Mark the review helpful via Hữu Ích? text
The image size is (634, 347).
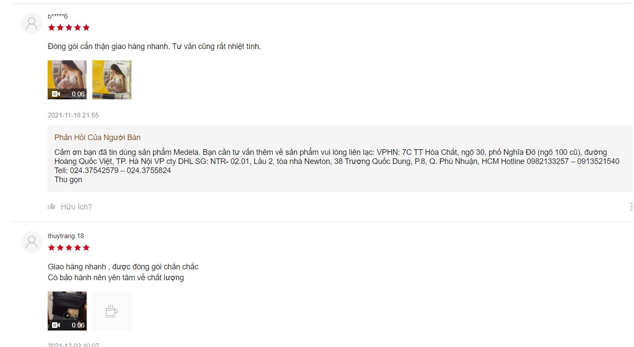[76, 207]
